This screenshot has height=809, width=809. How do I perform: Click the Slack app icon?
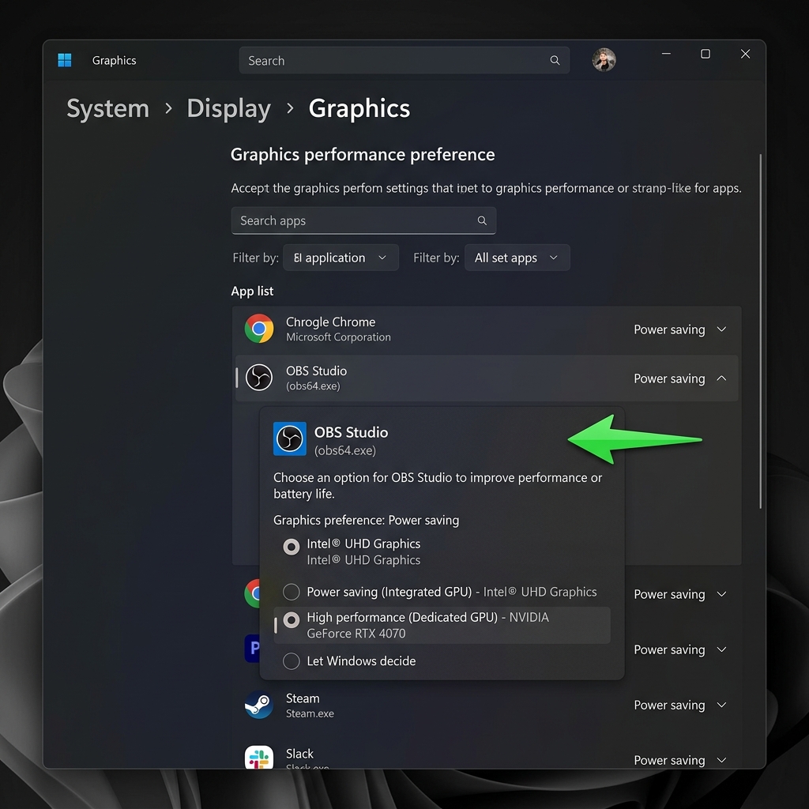pos(259,758)
